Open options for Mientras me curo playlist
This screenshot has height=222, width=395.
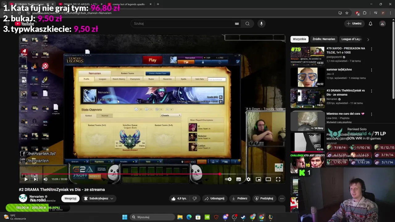click(x=372, y=114)
